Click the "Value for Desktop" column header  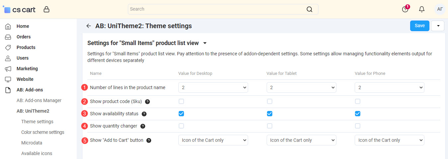tap(195, 73)
